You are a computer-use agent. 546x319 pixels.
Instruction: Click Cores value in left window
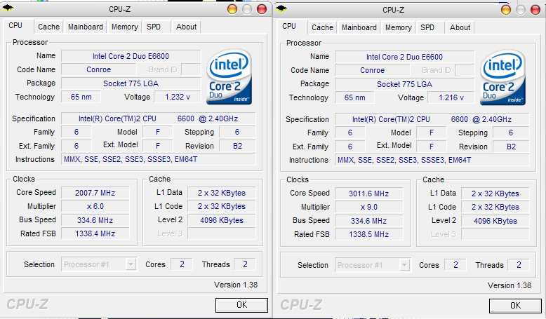click(x=182, y=264)
